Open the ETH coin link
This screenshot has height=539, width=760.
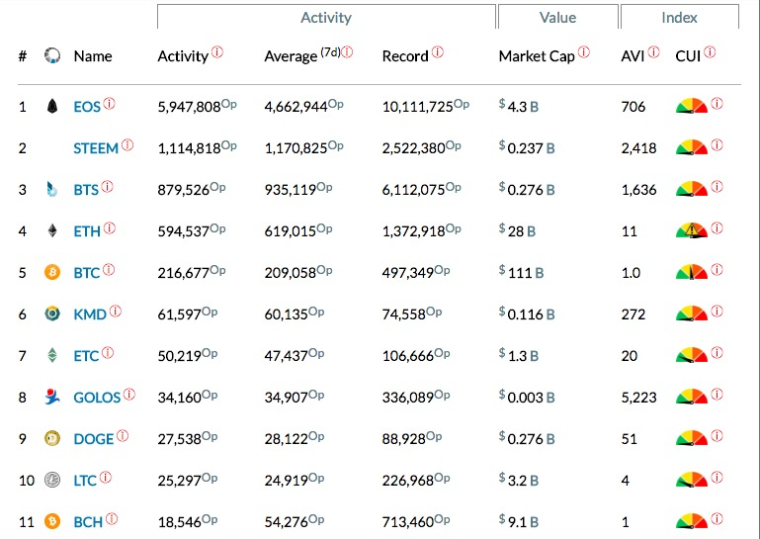[x=87, y=231]
